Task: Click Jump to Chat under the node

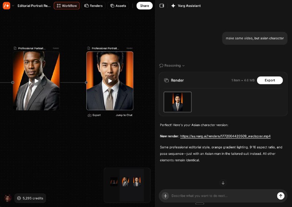Action: [124, 115]
